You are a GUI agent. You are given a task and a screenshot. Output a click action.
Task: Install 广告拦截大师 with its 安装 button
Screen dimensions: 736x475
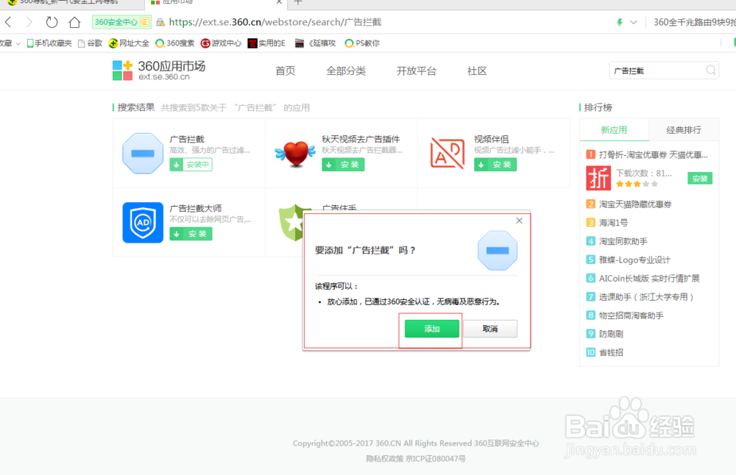pyautogui.click(x=191, y=234)
